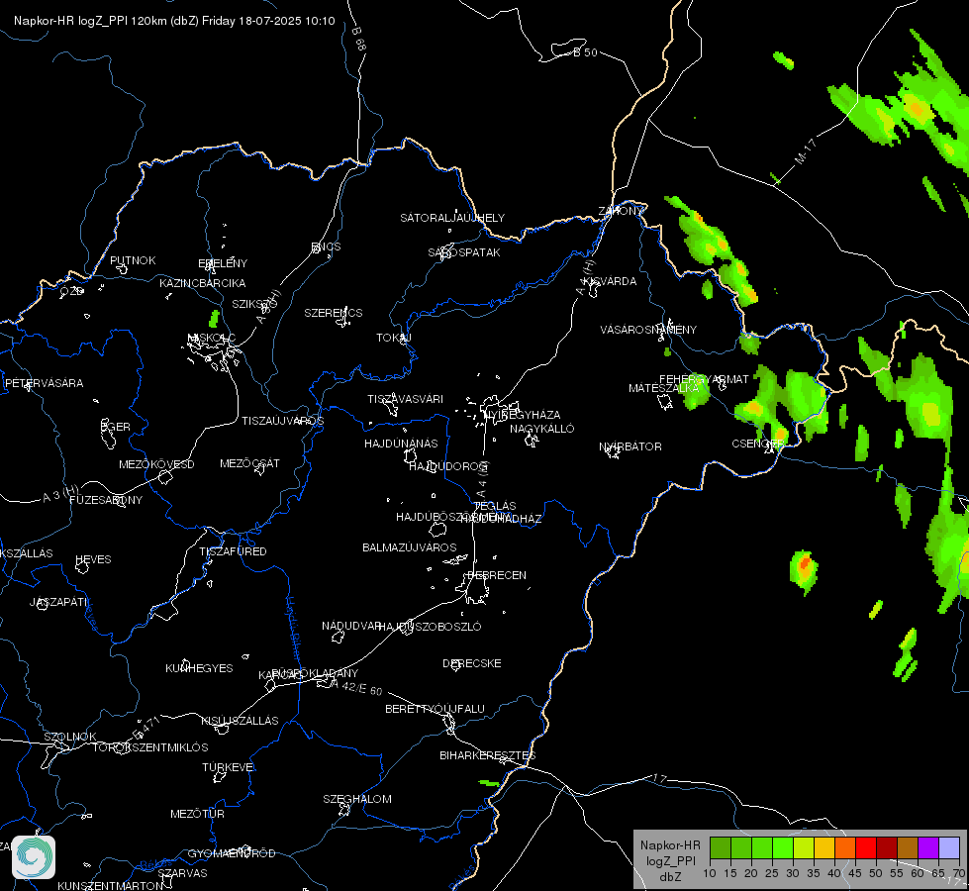Click the MEZŐCSÁT city label
This screenshot has height=891, width=969.
(x=249, y=463)
